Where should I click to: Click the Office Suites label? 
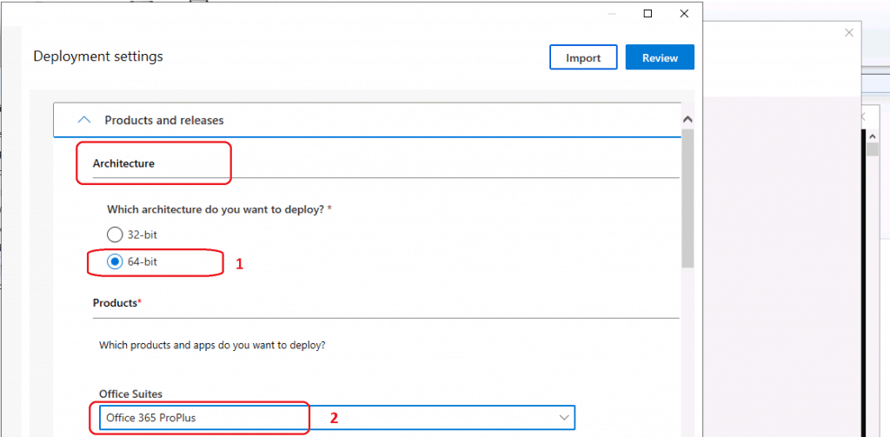pos(131,394)
